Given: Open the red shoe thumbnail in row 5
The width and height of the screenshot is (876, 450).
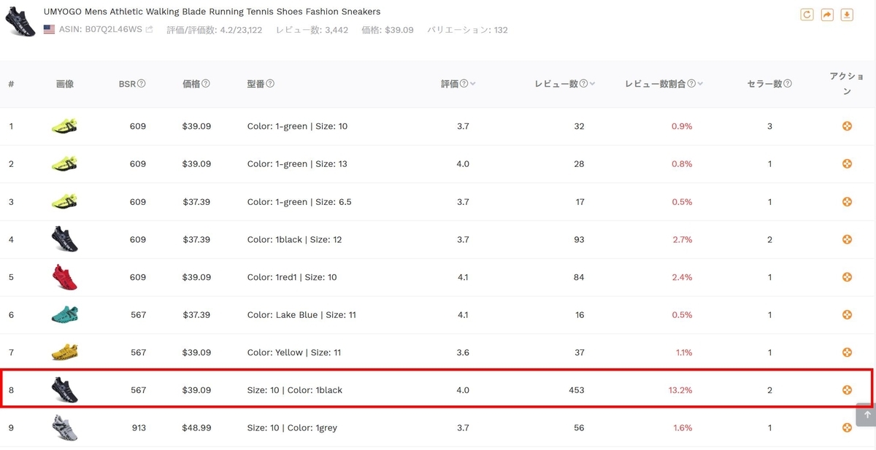Looking at the screenshot, I should click(x=64, y=277).
